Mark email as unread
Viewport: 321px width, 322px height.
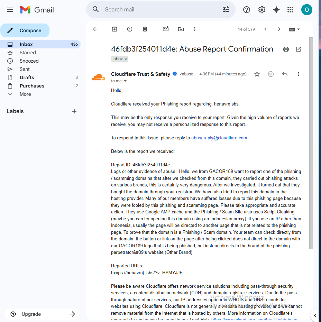coord(166,29)
